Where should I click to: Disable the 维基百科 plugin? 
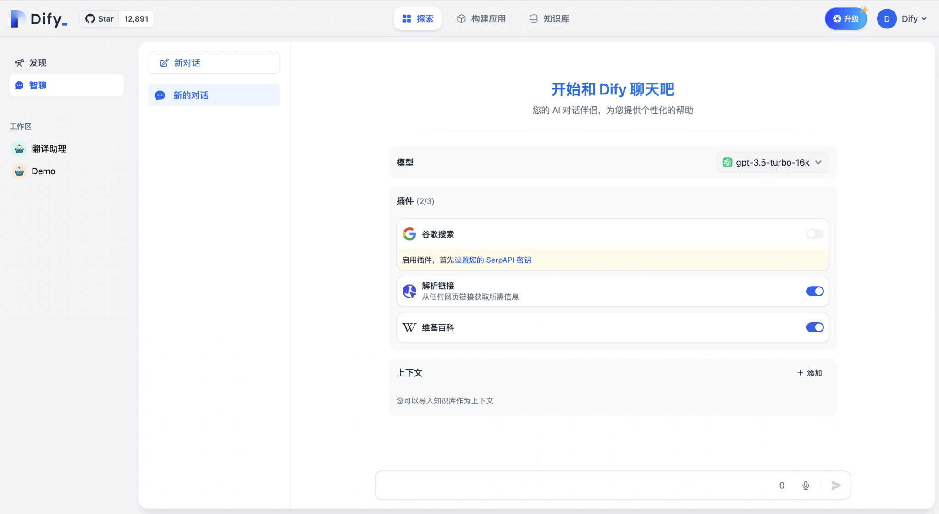[815, 327]
